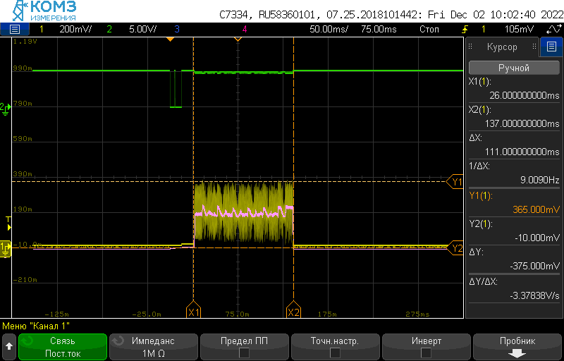This screenshot has width=564, height=361.
Task: Change Импеданс 1M Ω setting
Action: (153, 347)
